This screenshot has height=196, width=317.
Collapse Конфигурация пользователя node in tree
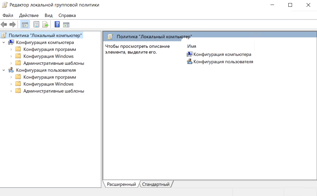pos(4,70)
